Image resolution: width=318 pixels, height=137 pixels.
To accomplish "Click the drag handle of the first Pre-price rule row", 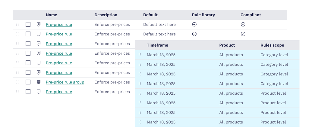I will (17, 25).
